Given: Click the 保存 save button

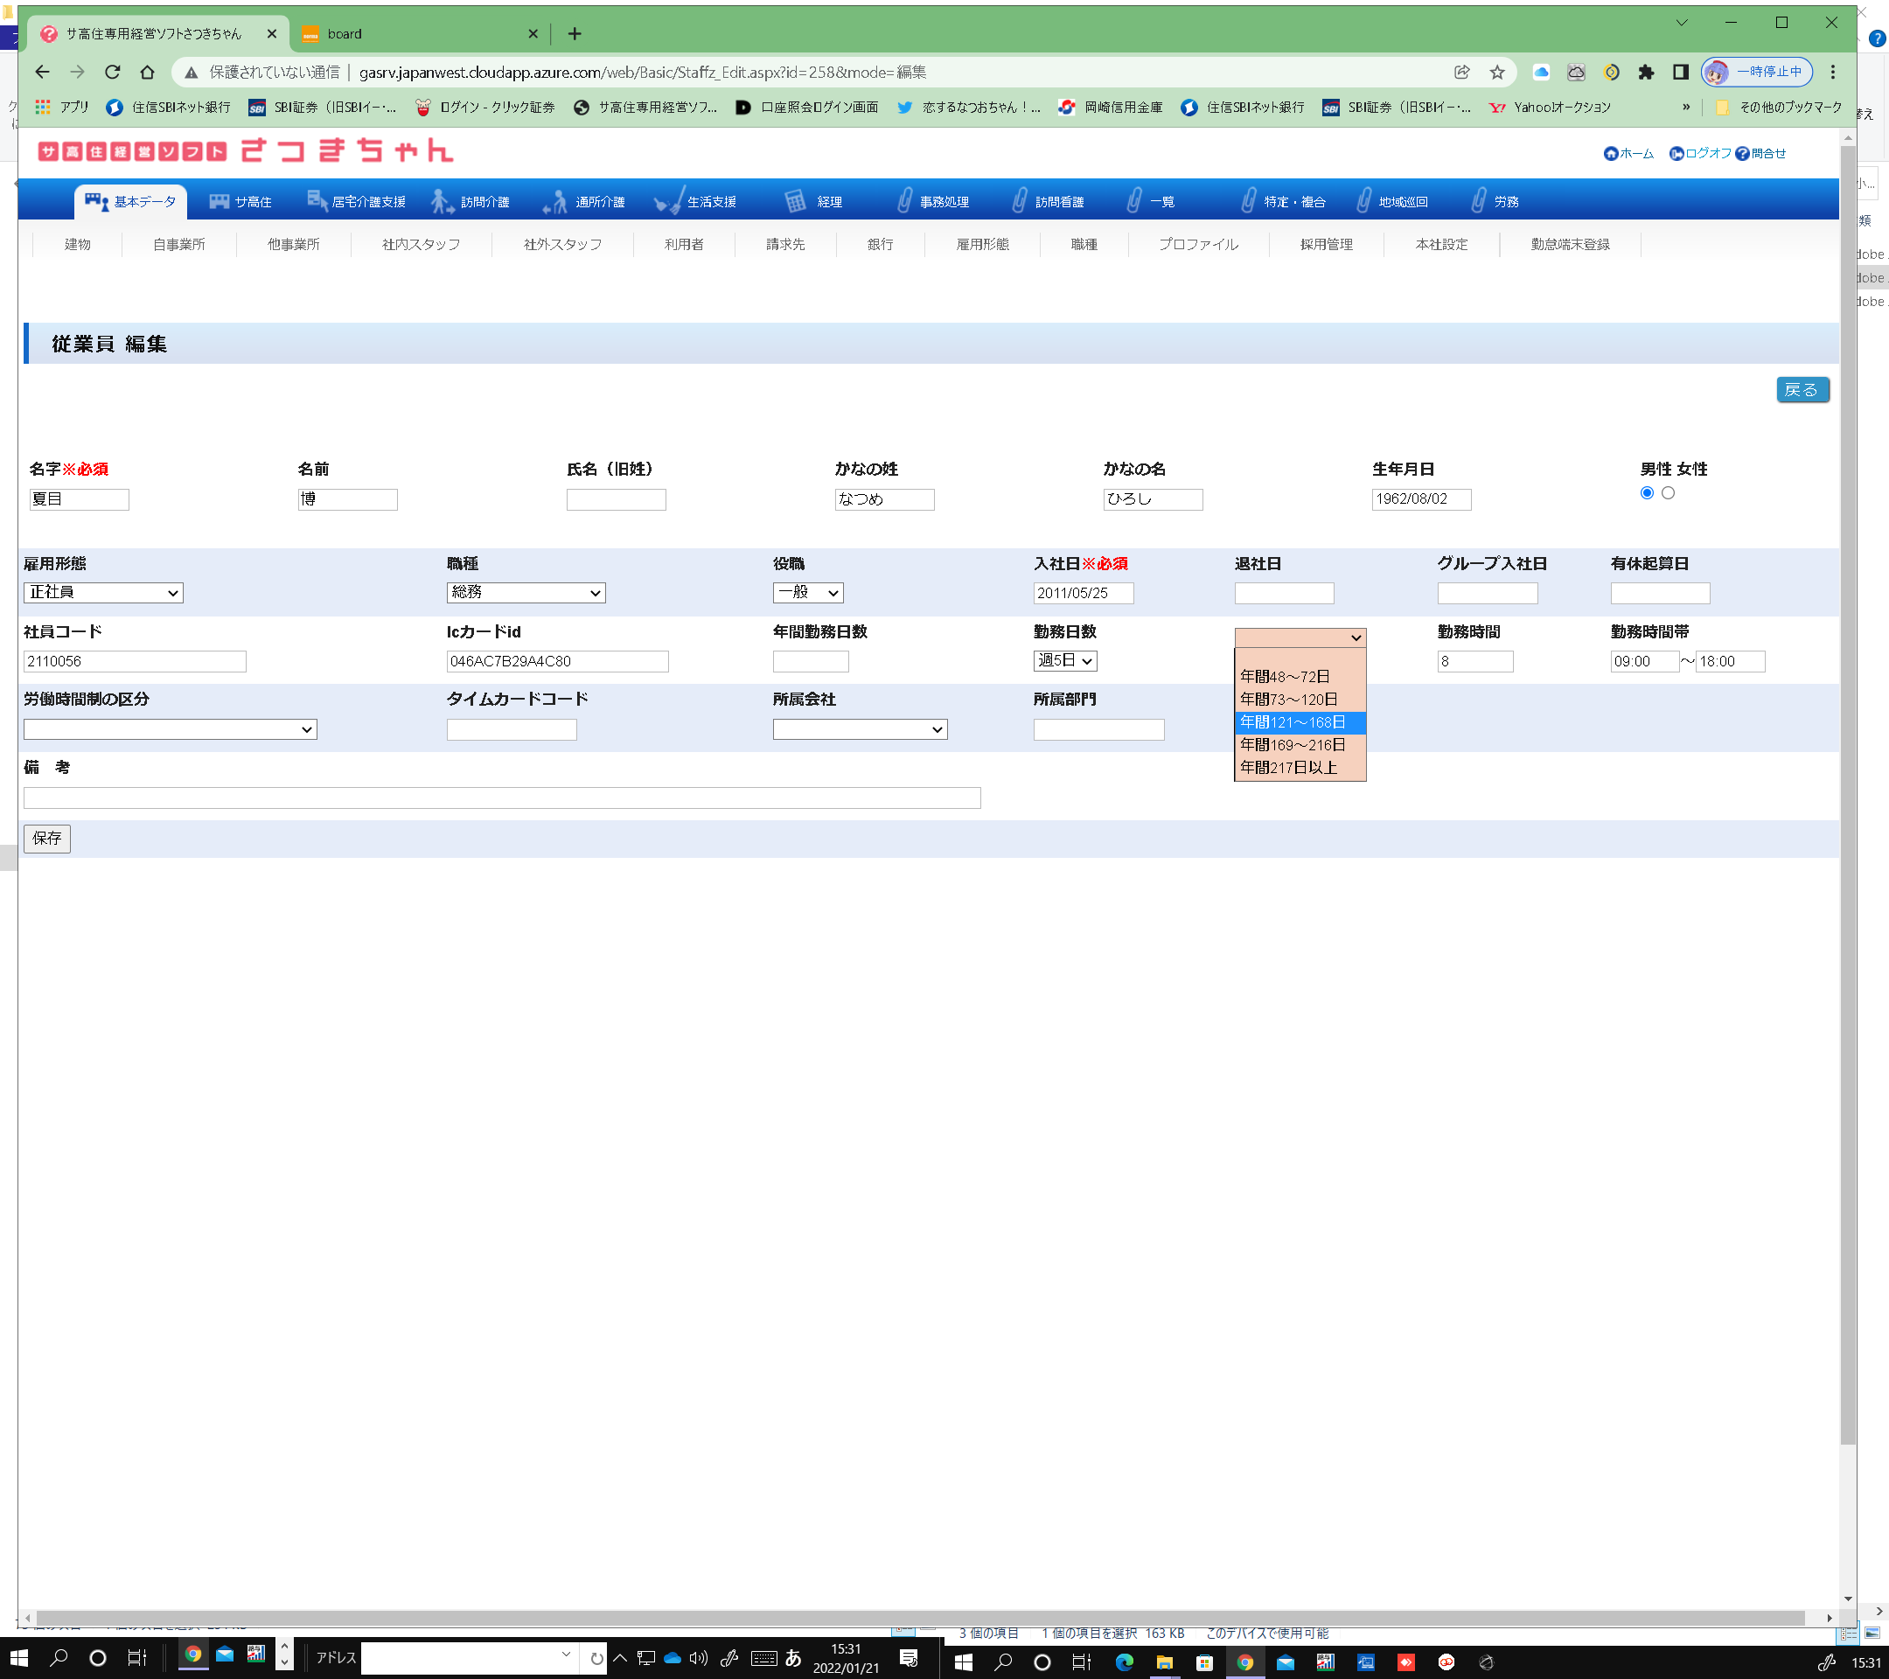Looking at the screenshot, I should (x=46, y=838).
